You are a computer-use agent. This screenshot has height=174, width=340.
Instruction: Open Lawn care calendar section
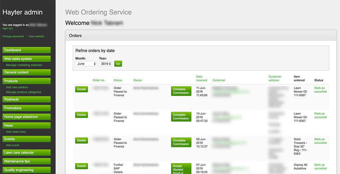26,153
